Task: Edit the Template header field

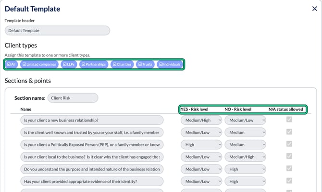Action: [57, 30]
